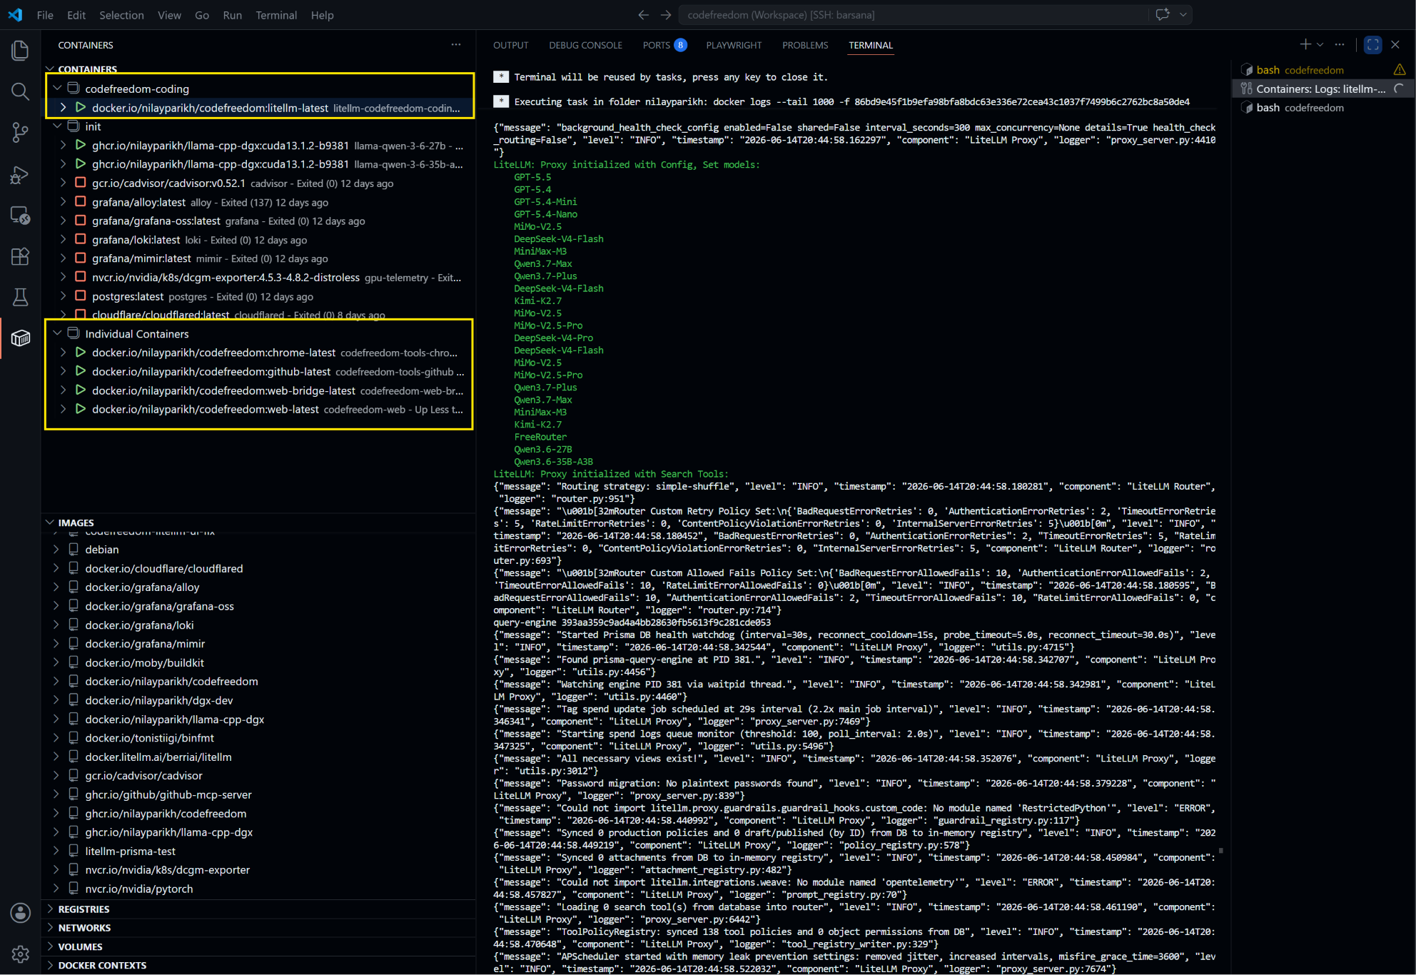
Task: Toggle maximized panel size
Action: click(1372, 44)
